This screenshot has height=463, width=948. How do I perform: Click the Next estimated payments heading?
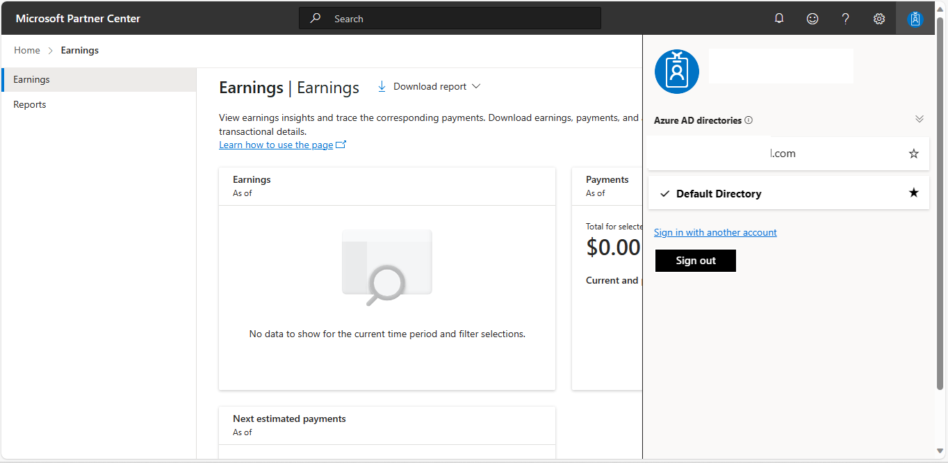pos(289,419)
